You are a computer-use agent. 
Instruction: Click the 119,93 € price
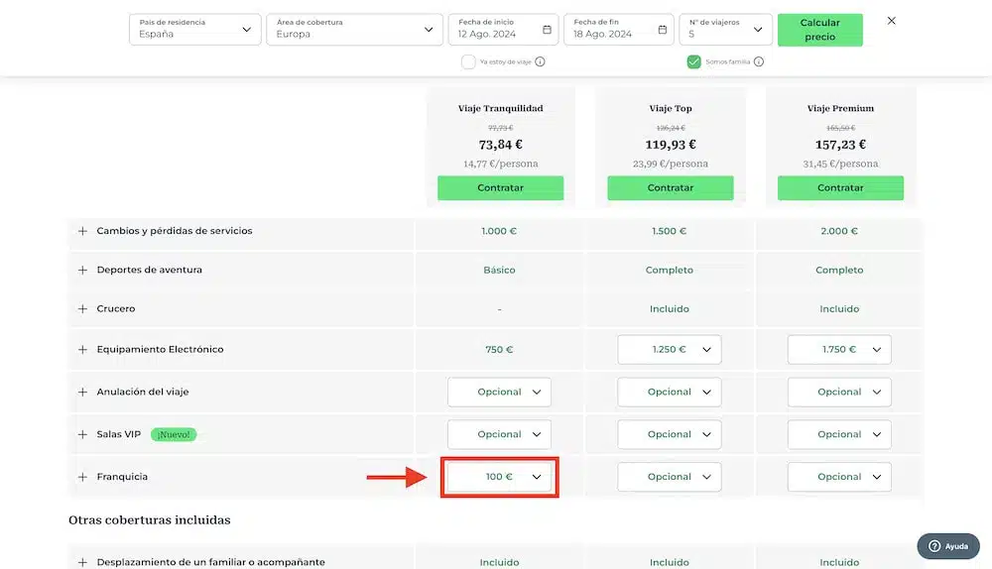point(670,145)
